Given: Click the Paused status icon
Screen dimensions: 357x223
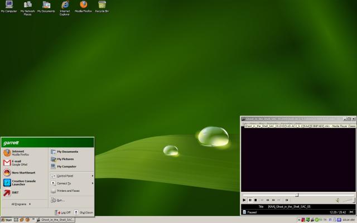Looking at the screenshot, I should (244, 212).
